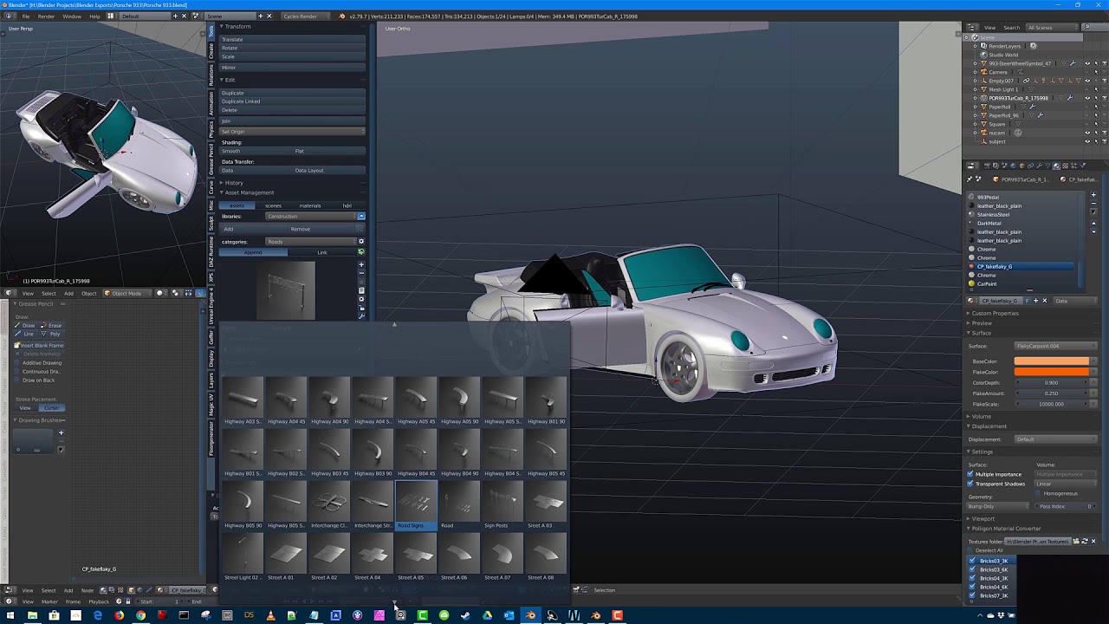Click the FlakeColor orange swatch
This screenshot has width=1109, height=624.
[x=1052, y=372]
